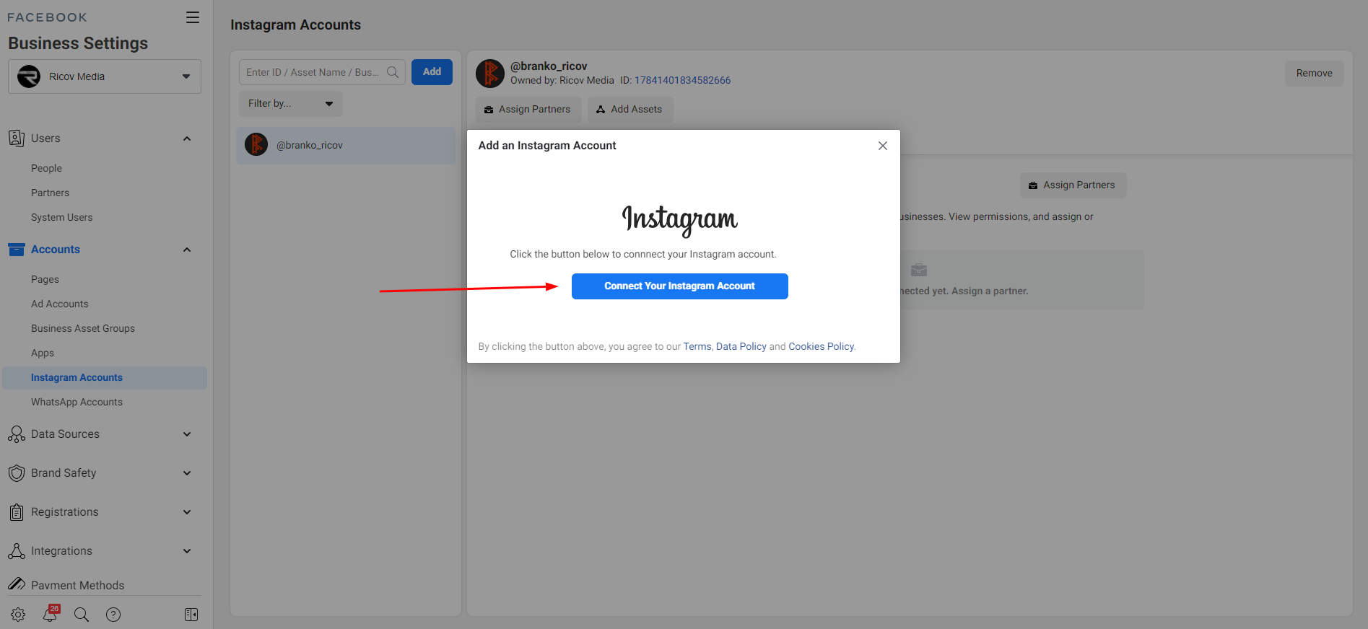Viewport: 1368px width, 629px height.
Task: Select Instagram Accounts in sidebar
Action: pos(105,377)
